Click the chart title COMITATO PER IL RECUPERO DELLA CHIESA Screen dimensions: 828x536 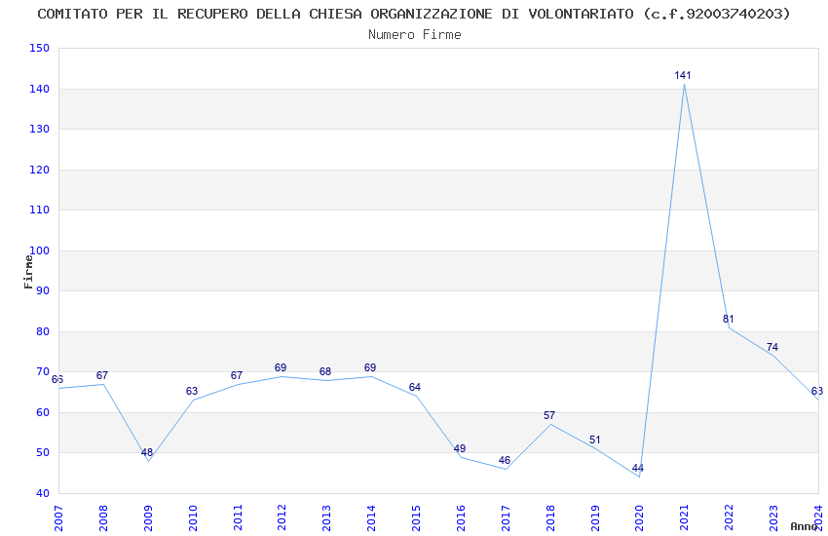414,14
